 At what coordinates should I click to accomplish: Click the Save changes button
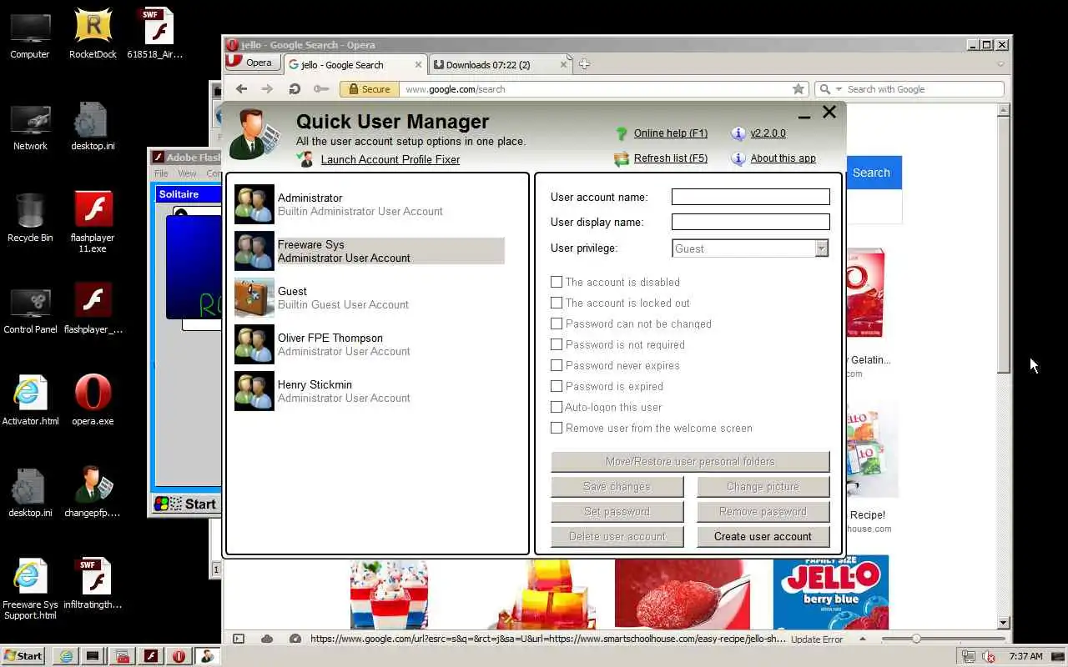617,487
